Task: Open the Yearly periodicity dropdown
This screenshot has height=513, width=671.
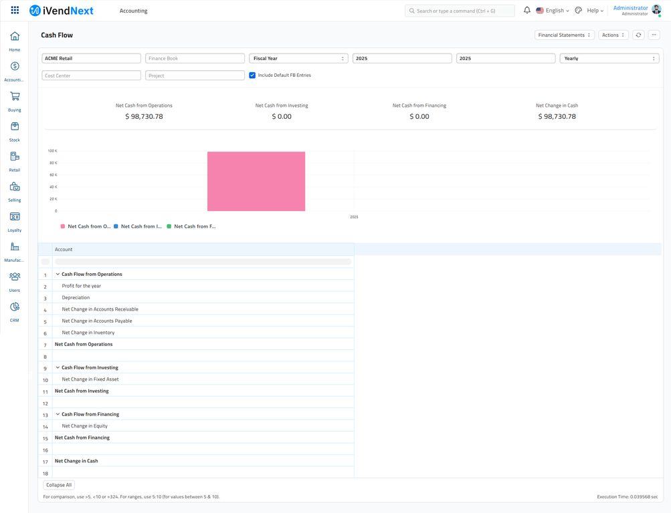Action: (609, 59)
